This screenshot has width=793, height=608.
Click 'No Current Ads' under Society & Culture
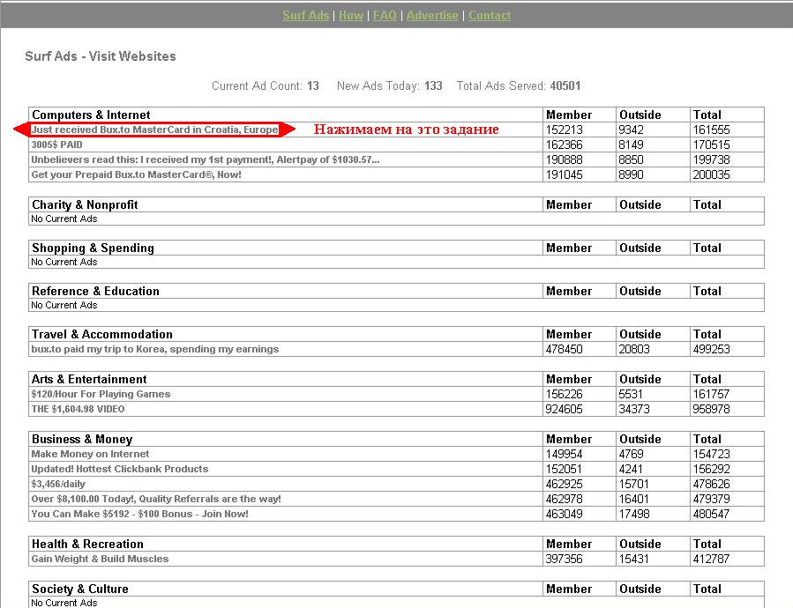coord(64,603)
